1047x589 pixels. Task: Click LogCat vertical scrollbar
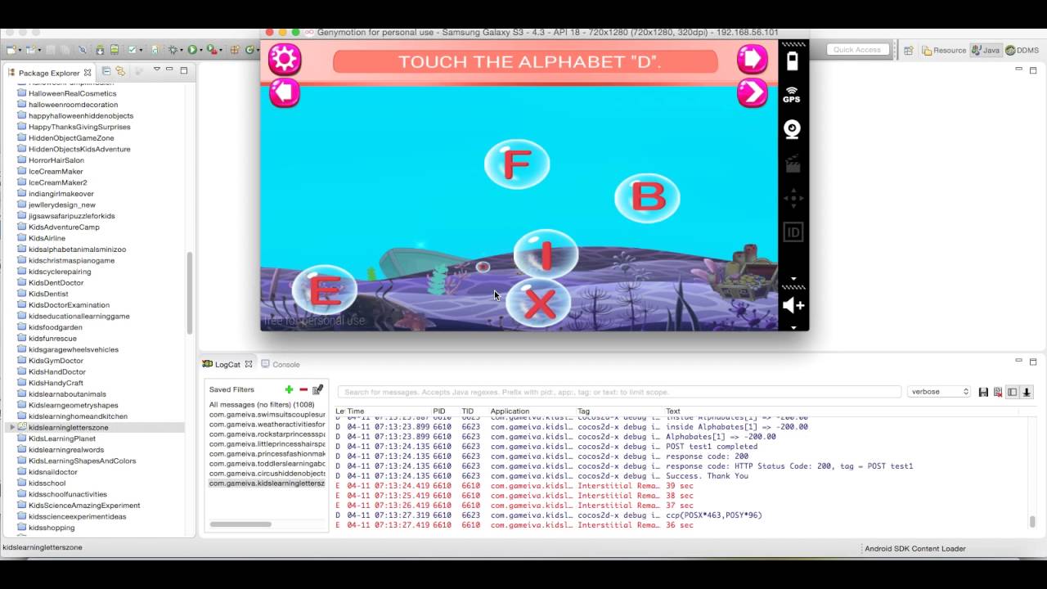(1032, 522)
